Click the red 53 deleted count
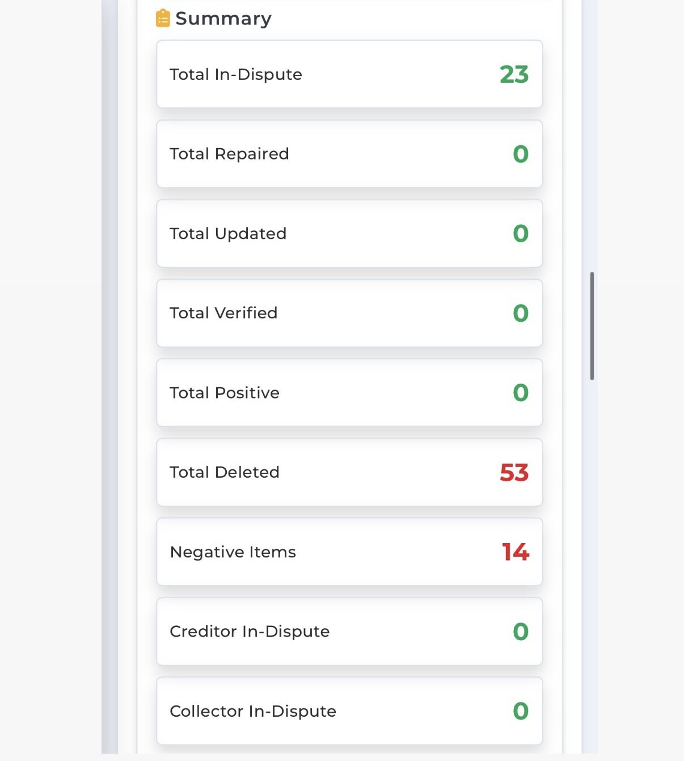Viewport: 684px width, 761px height. coord(514,473)
